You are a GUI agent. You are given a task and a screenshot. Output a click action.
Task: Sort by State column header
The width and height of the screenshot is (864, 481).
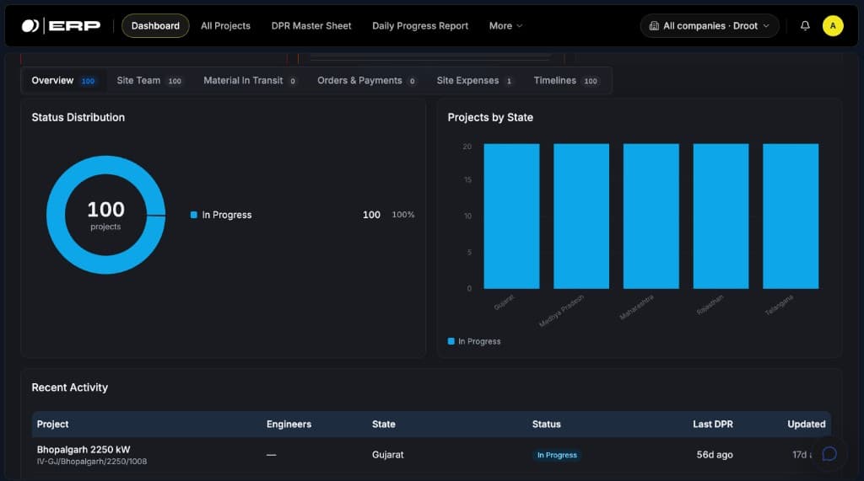[x=384, y=424]
